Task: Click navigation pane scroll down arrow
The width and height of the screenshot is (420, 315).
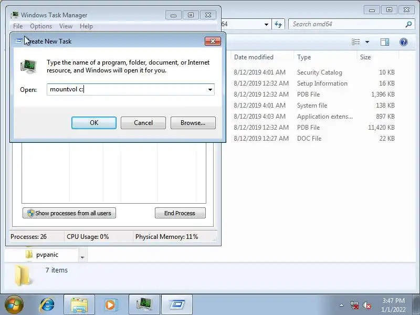Action: tap(82, 257)
